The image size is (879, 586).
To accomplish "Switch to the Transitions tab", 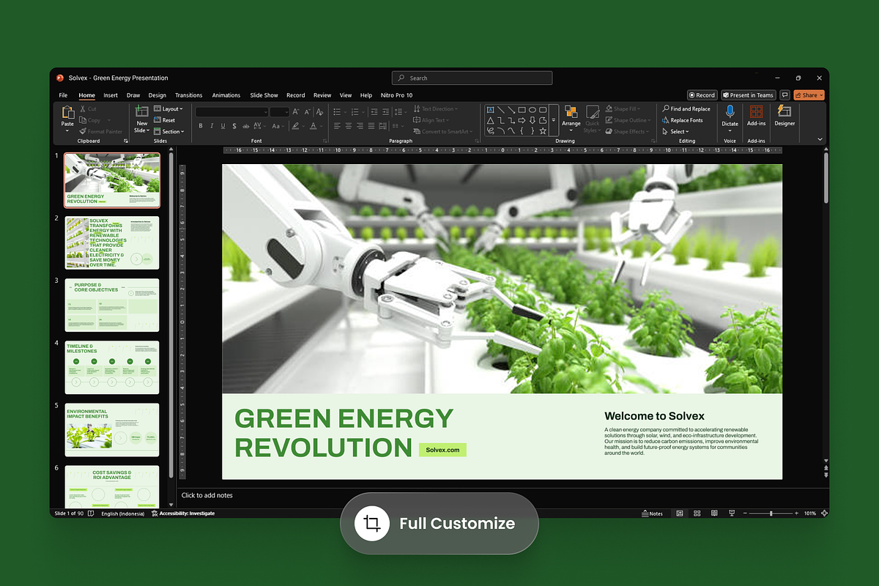I will point(188,95).
